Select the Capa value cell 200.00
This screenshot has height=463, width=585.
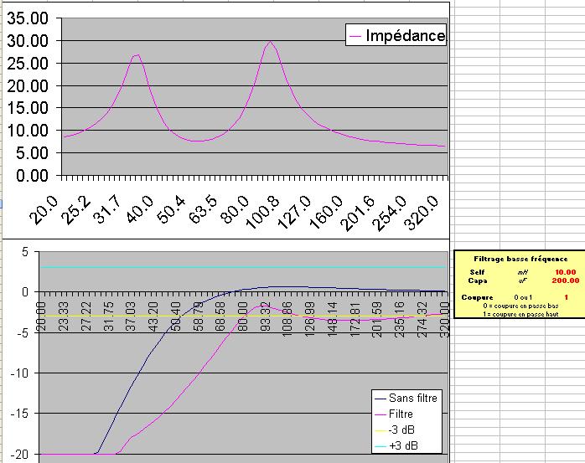[x=566, y=280]
